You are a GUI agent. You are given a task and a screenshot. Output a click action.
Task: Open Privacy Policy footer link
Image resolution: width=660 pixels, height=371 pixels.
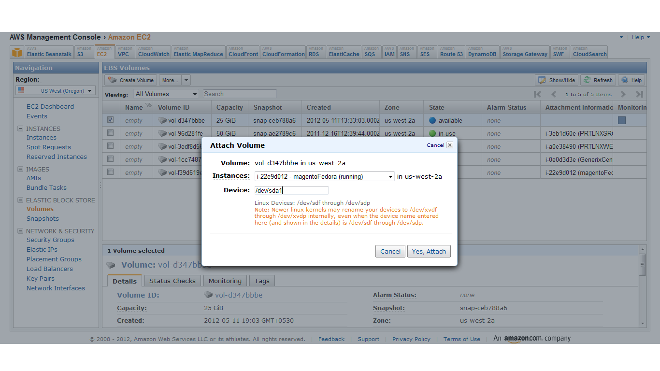pos(411,339)
